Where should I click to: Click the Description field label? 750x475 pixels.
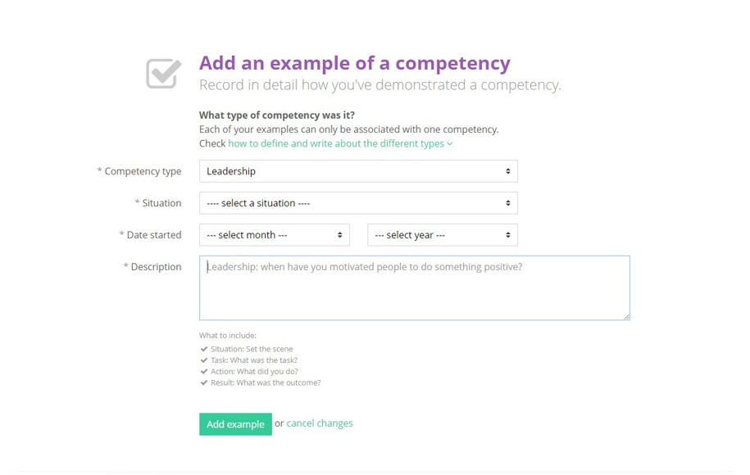tap(152, 267)
